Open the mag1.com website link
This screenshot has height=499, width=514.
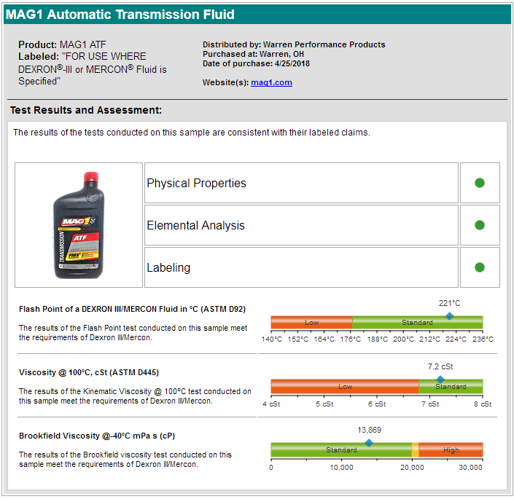tap(271, 82)
